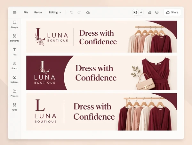Select headline text in first banner
192x145 pixels.
point(98,37)
